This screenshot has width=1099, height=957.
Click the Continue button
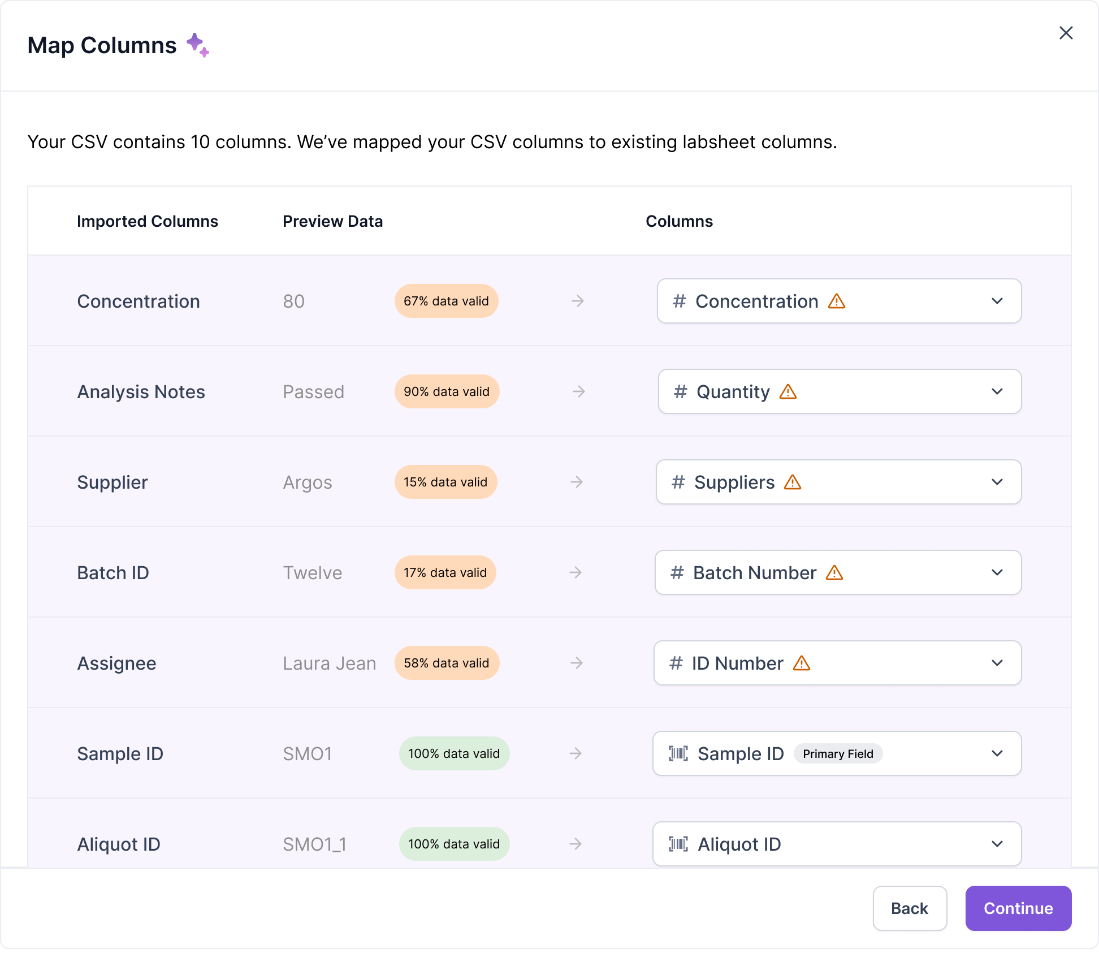coord(1018,908)
